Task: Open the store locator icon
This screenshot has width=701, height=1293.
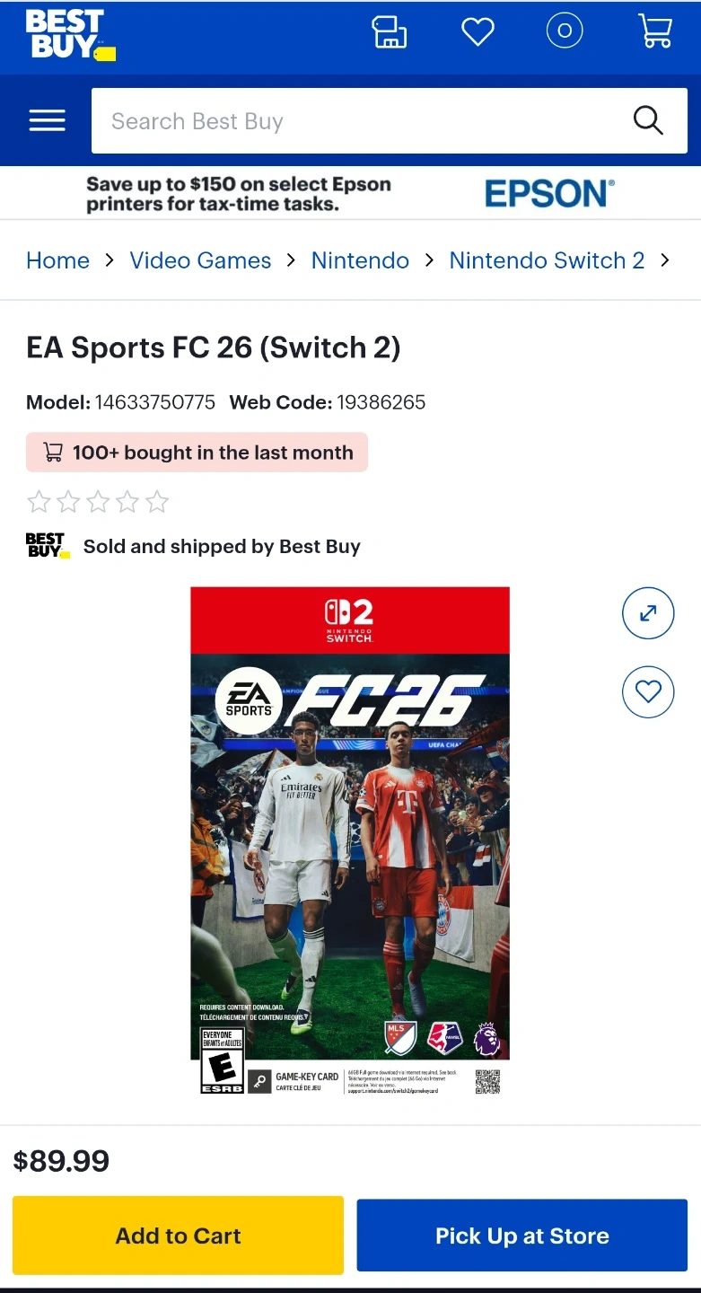Action: [390, 32]
